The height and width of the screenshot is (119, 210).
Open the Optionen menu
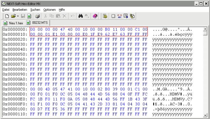pos(49,10)
